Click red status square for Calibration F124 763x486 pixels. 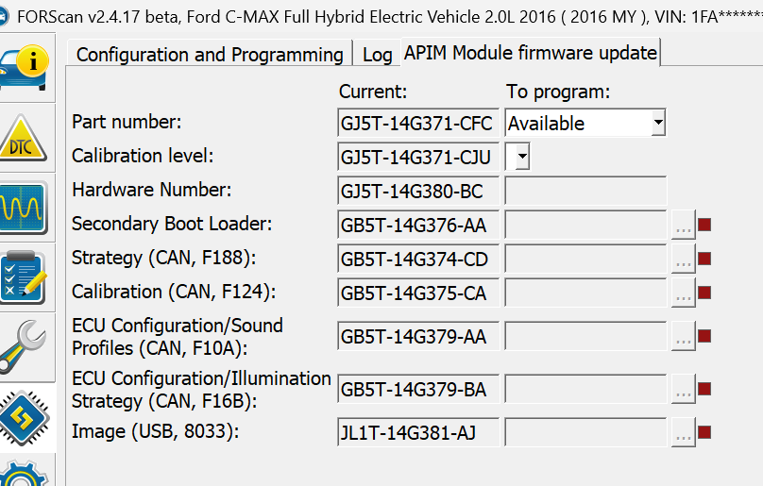point(704,293)
